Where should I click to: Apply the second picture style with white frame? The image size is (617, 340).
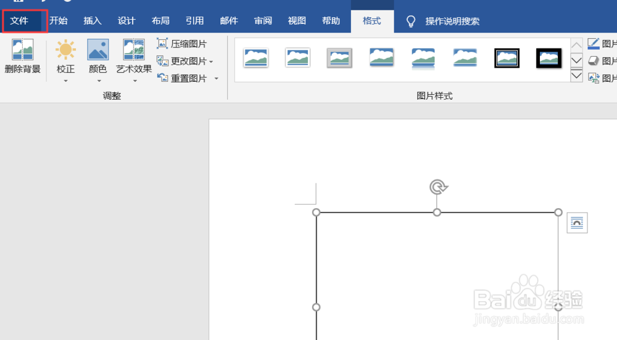[x=297, y=58]
